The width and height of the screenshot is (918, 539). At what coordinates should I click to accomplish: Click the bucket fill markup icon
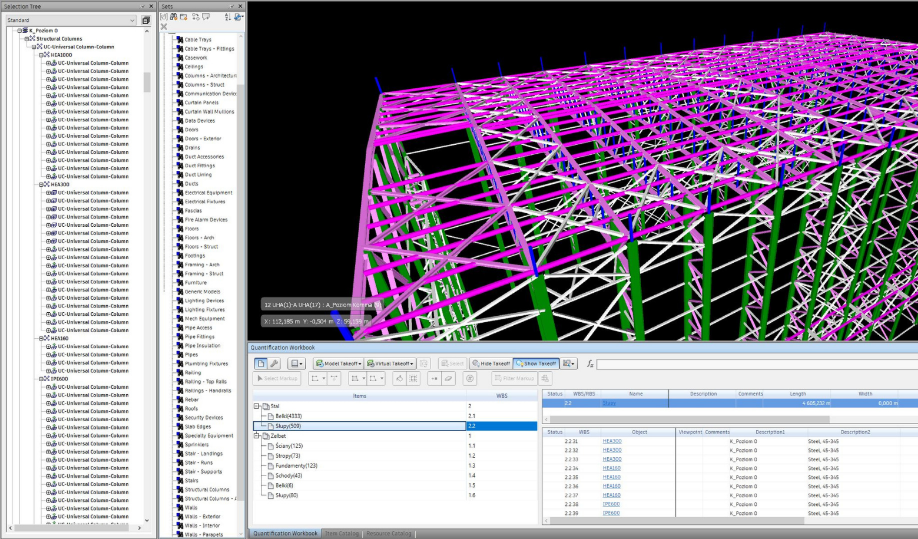pos(399,379)
